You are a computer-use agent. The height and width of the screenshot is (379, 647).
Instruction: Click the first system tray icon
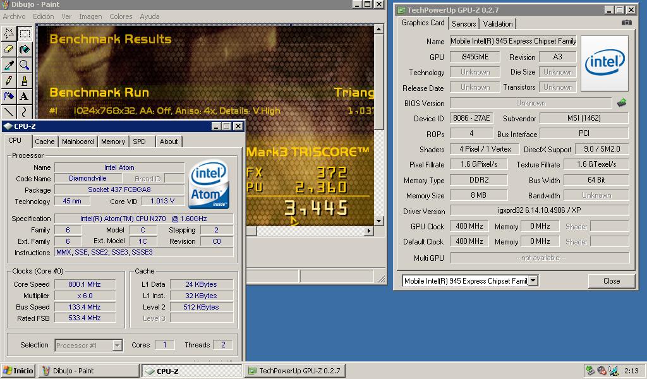591,371
